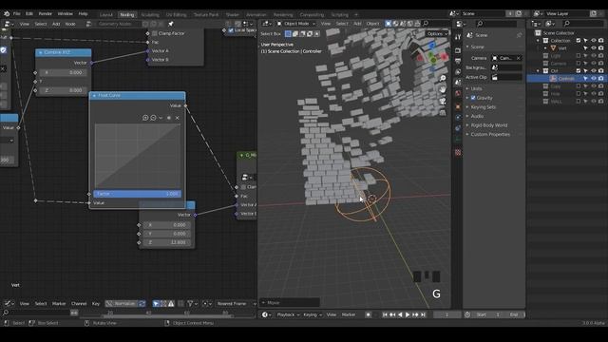Image resolution: width=608 pixels, height=342 pixels.
Task: Open the Tool properties tab
Action: pos(458,37)
